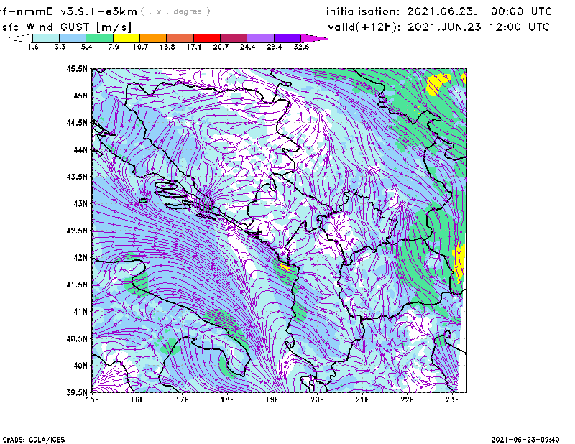Click the 41.5N latitude label
The width and height of the screenshot is (575, 444).
coord(77,285)
